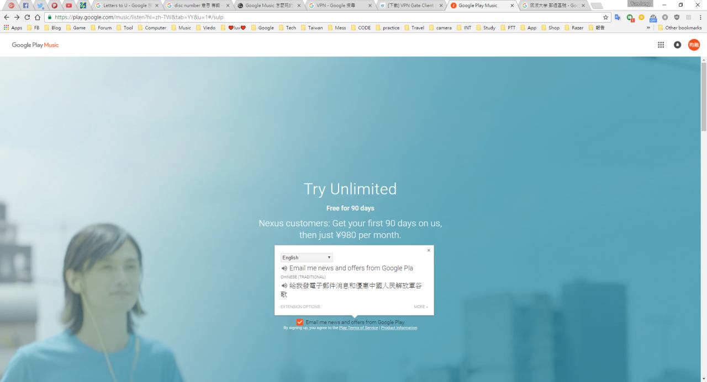This screenshot has width=707, height=382.
Task: Open Play Terms of Service link
Action: [358, 328]
